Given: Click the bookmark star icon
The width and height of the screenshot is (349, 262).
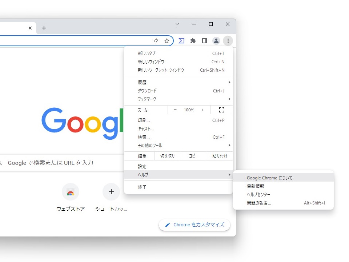Looking at the screenshot, I should [167, 41].
